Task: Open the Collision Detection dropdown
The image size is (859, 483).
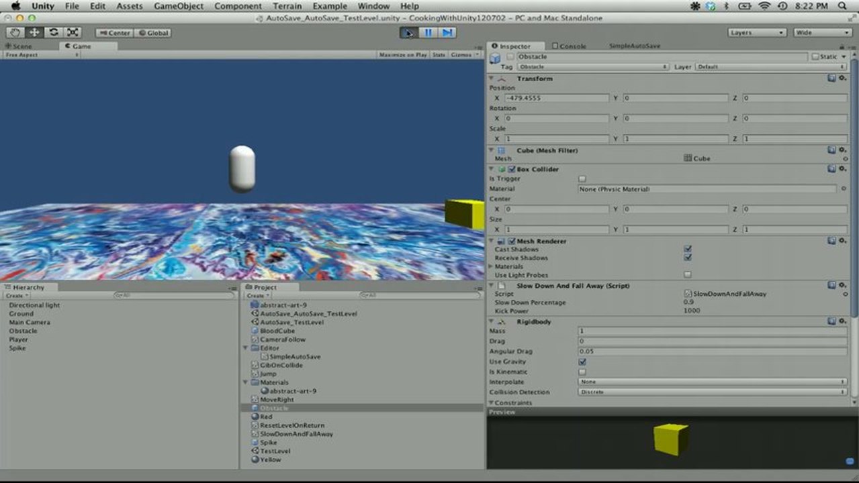Action: click(x=713, y=392)
